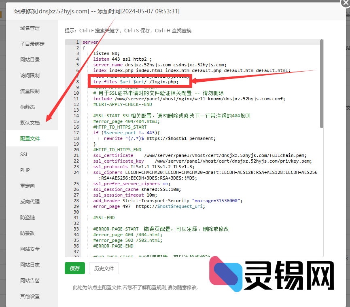Click the active 配置文件 tab

(30, 139)
